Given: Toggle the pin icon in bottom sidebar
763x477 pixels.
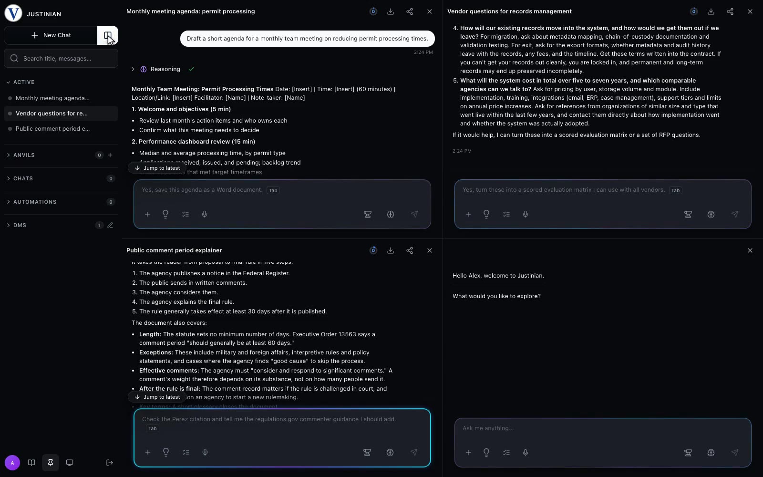Looking at the screenshot, I should pyautogui.click(x=50, y=463).
